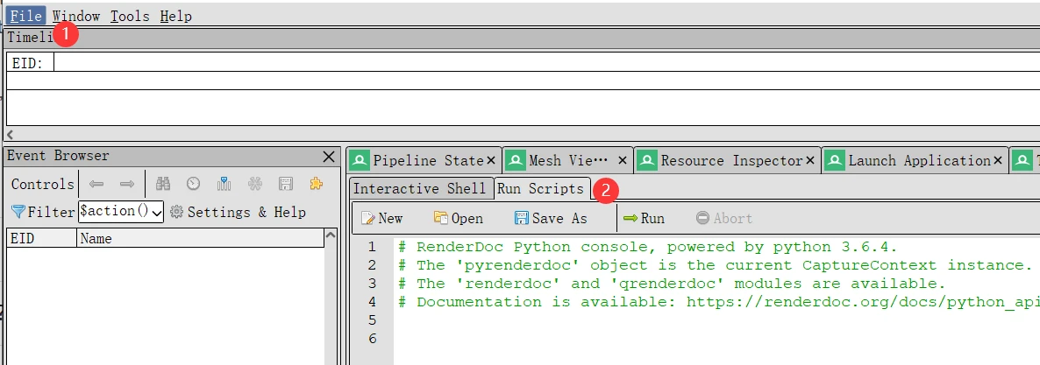Click the EID input field in timeline
This screenshot has height=365, width=1040.
click(526, 63)
